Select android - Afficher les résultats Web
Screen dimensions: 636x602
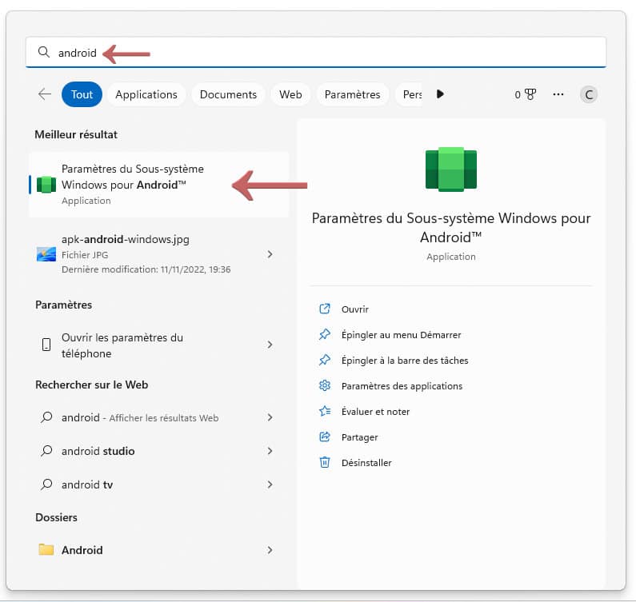[x=159, y=417]
